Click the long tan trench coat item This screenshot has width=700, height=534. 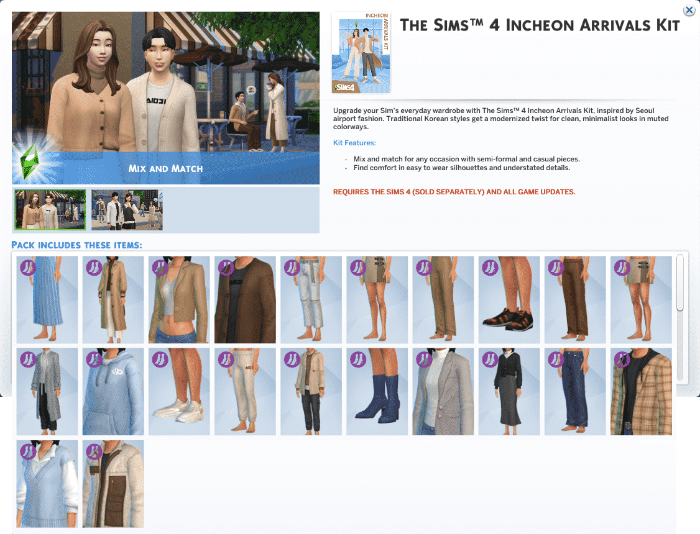[113, 299]
